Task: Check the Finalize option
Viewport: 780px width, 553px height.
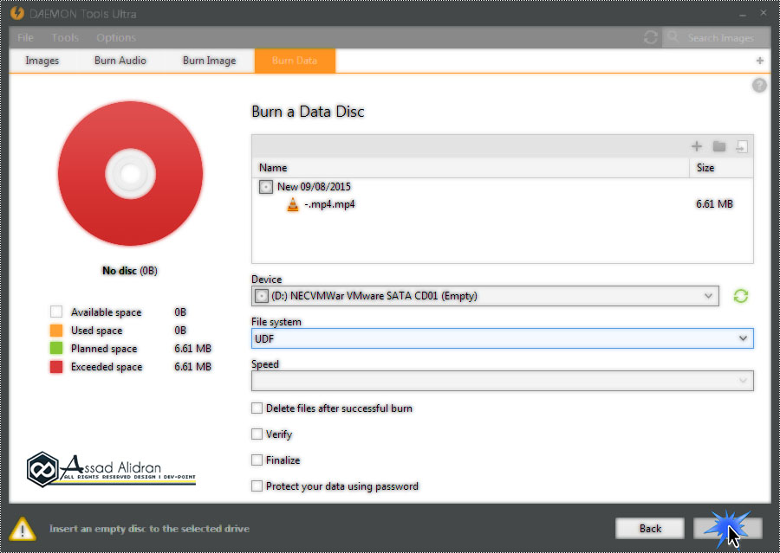Action: tap(257, 460)
